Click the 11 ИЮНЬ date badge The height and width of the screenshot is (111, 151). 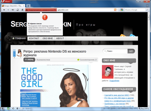pyautogui.click(x=29, y=60)
